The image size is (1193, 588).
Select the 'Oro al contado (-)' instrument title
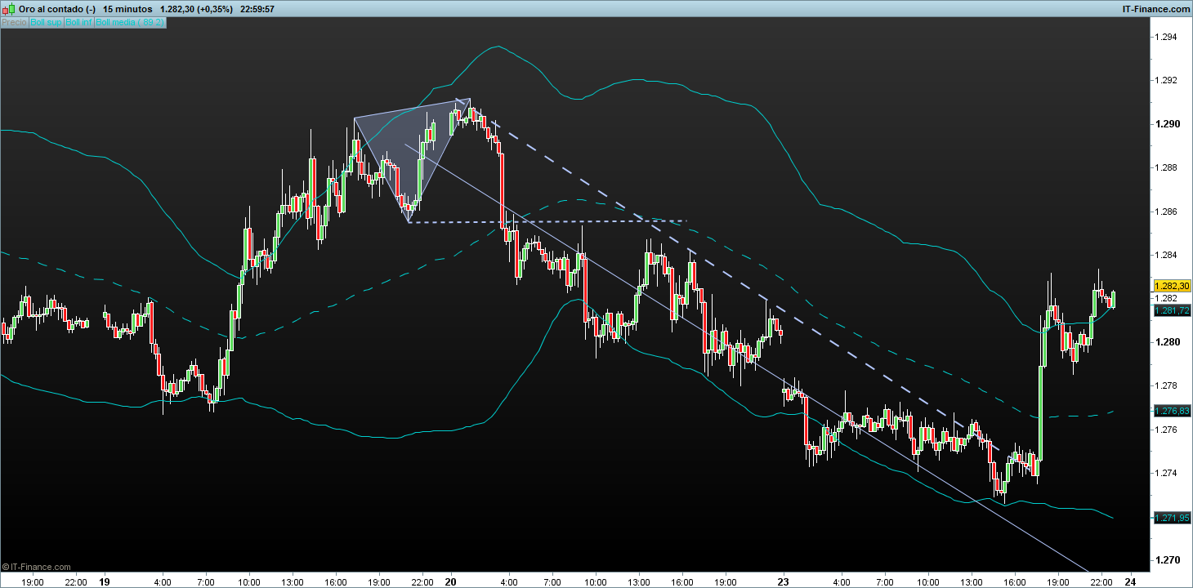click(57, 9)
